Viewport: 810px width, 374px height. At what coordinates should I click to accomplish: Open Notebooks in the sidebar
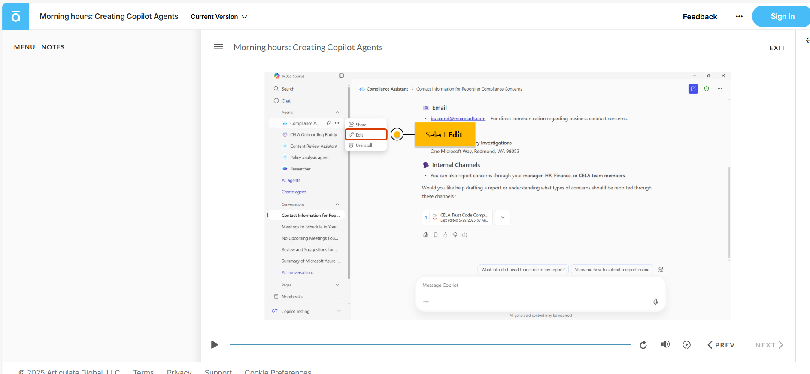[x=288, y=297]
